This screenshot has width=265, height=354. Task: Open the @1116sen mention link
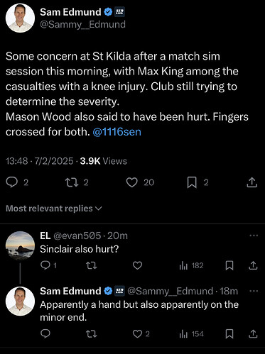click(117, 132)
